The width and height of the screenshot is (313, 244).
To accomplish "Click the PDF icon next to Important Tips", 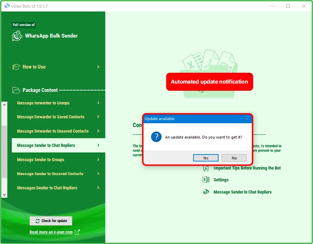I will click(x=206, y=168).
